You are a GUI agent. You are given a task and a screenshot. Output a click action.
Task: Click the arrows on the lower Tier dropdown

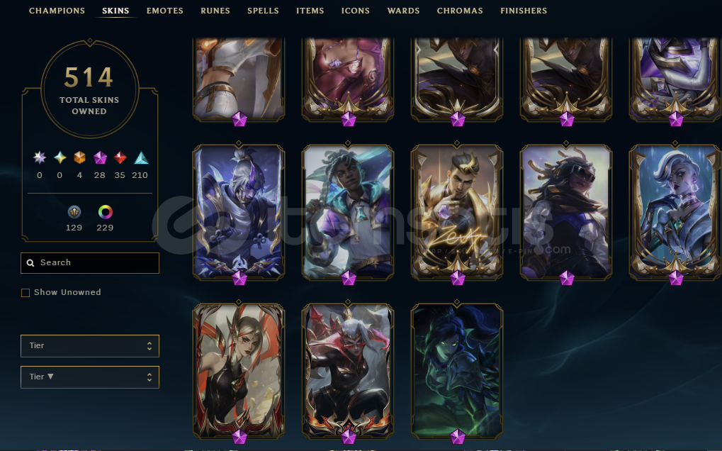[150, 377]
